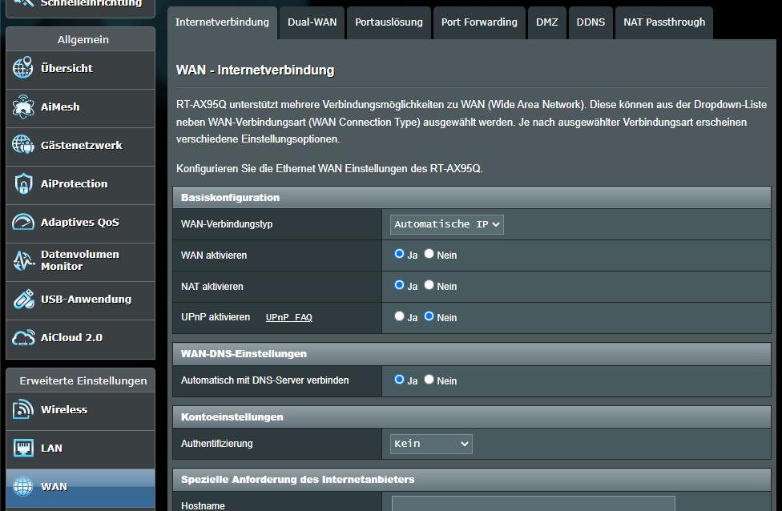
Task: Enable automatic DNS server connection Ja
Action: (x=399, y=380)
